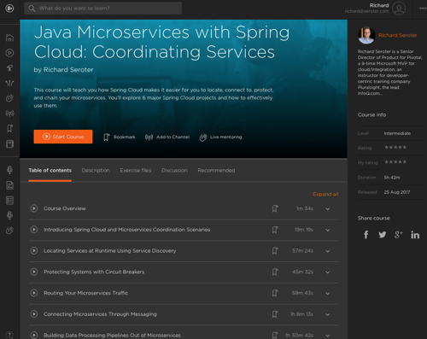Set My rating stars
The image size is (427, 339).
coord(395,162)
